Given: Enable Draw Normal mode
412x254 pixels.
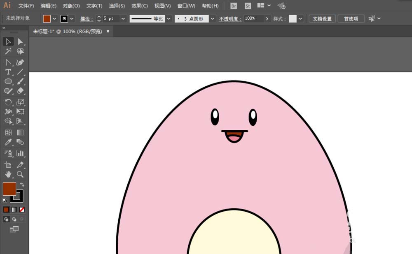Looking at the screenshot, I should (6, 219).
